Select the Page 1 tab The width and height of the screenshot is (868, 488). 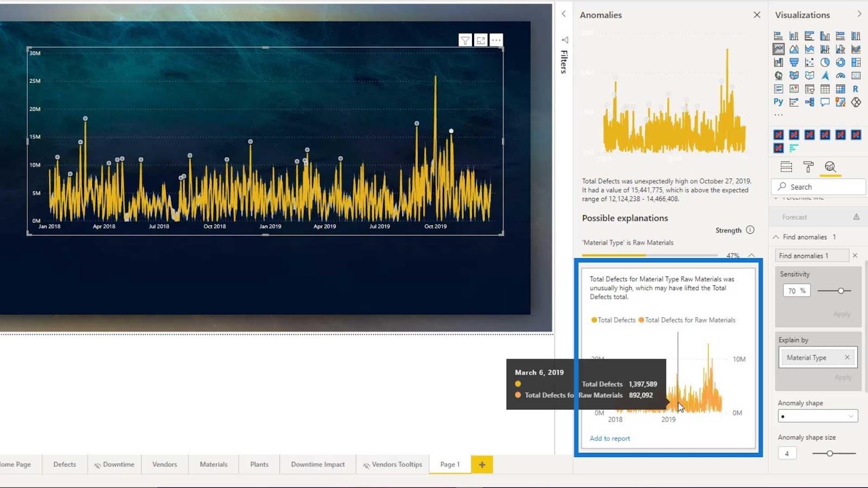(450, 464)
